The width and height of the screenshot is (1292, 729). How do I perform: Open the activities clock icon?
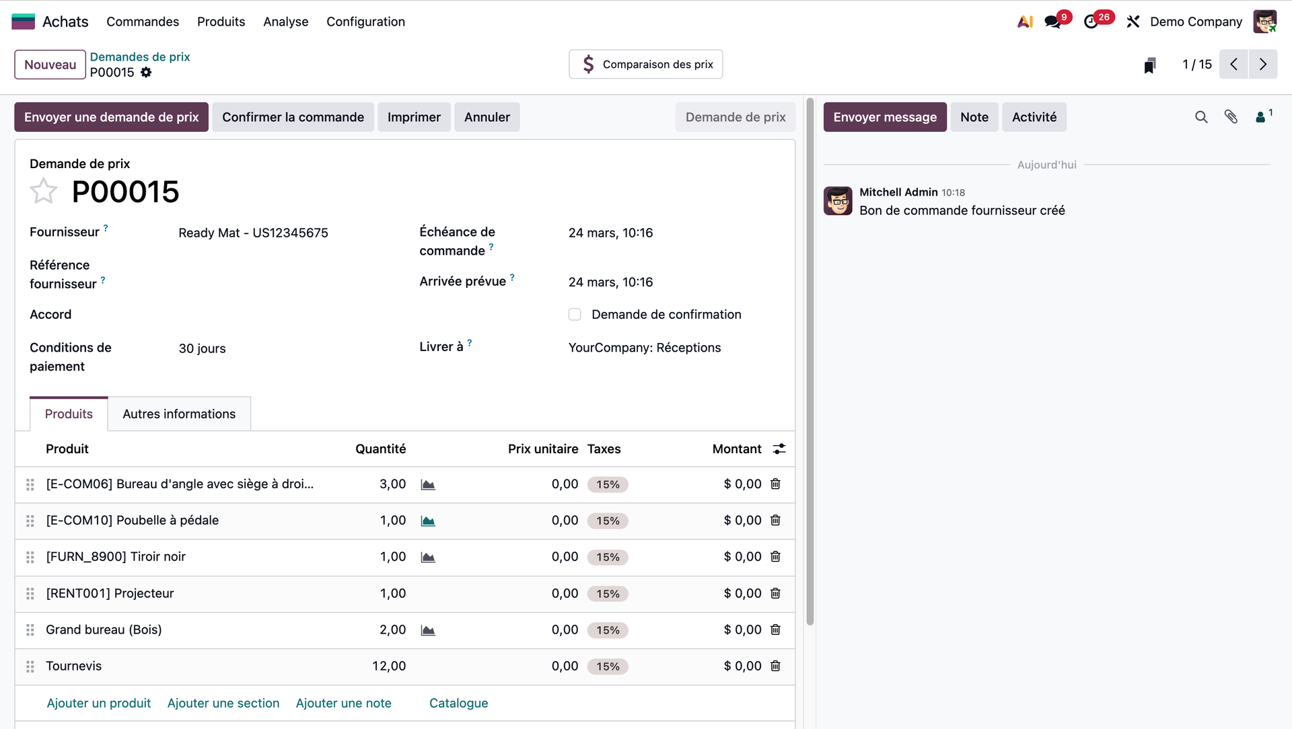point(1091,22)
